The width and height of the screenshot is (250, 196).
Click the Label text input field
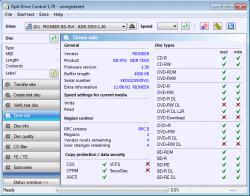click(32, 73)
